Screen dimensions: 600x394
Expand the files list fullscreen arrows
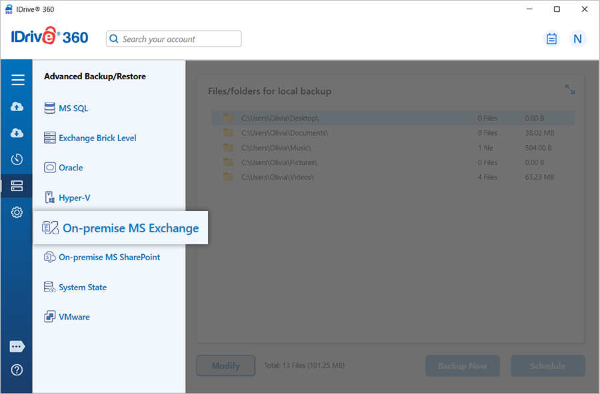tap(570, 89)
